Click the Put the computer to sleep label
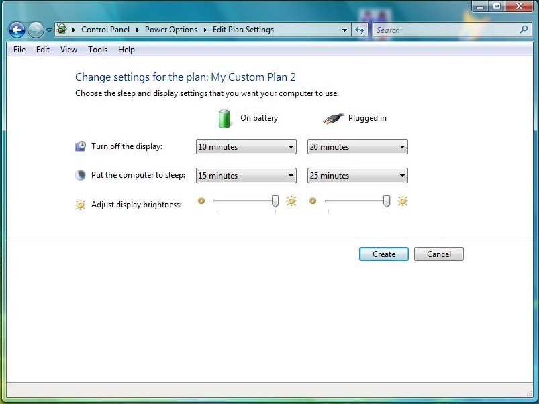The width and height of the screenshot is (539, 404). coord(138,175)
